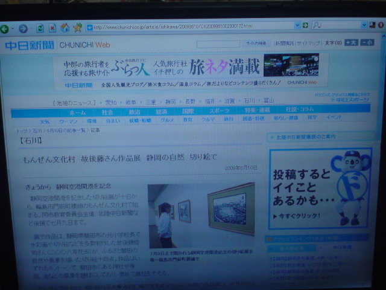The height and width of the screenshot is (290, 386).
Task: Click the address bar URL field
Action: (191, 26)
